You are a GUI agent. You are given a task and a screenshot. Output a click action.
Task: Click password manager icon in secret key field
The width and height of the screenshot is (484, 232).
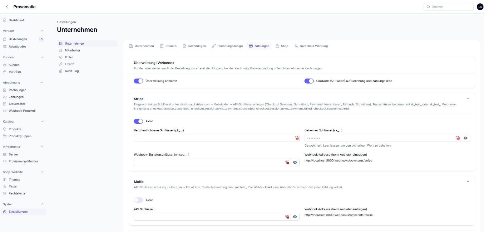tap(458, 138)
